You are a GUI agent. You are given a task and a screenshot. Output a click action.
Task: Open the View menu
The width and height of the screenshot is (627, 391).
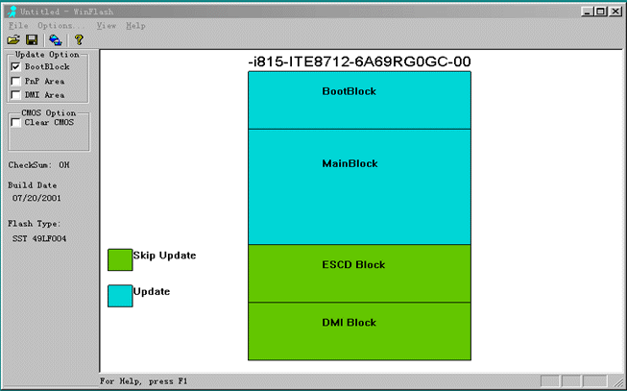pos(106,26)
